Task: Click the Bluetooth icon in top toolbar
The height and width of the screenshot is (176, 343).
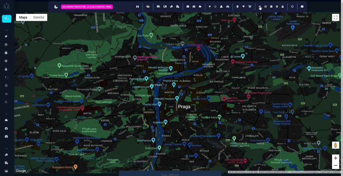Action: [x=237, y=7]
